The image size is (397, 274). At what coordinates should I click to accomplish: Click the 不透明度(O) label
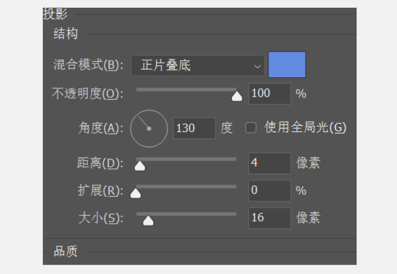point(87,94)
